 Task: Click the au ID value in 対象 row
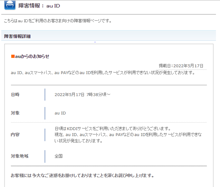click(60, 113)
